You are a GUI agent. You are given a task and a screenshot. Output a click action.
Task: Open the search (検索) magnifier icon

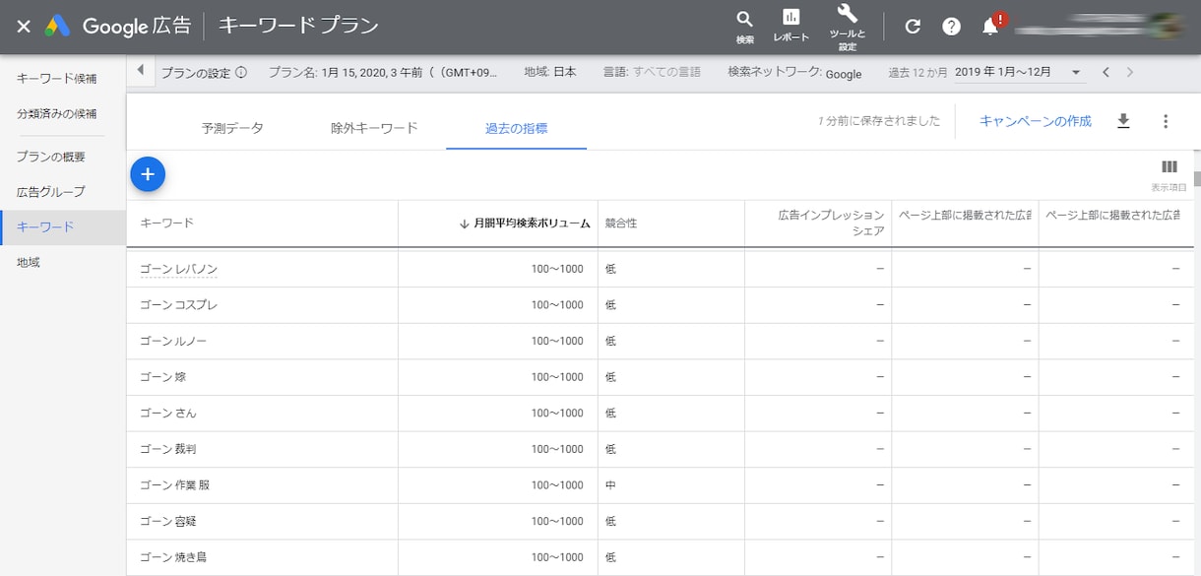pos(744,19)
